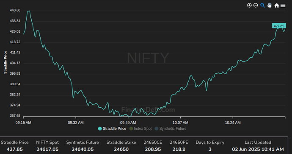This screenshot has height=154, width=292.
Task: Click the 09:49 AM x-axis label
Action: pos(128,123)
